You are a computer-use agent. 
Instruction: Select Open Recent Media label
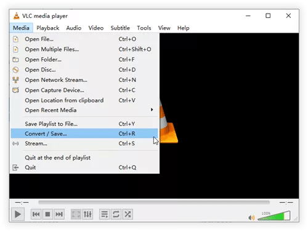pos(51,110)
